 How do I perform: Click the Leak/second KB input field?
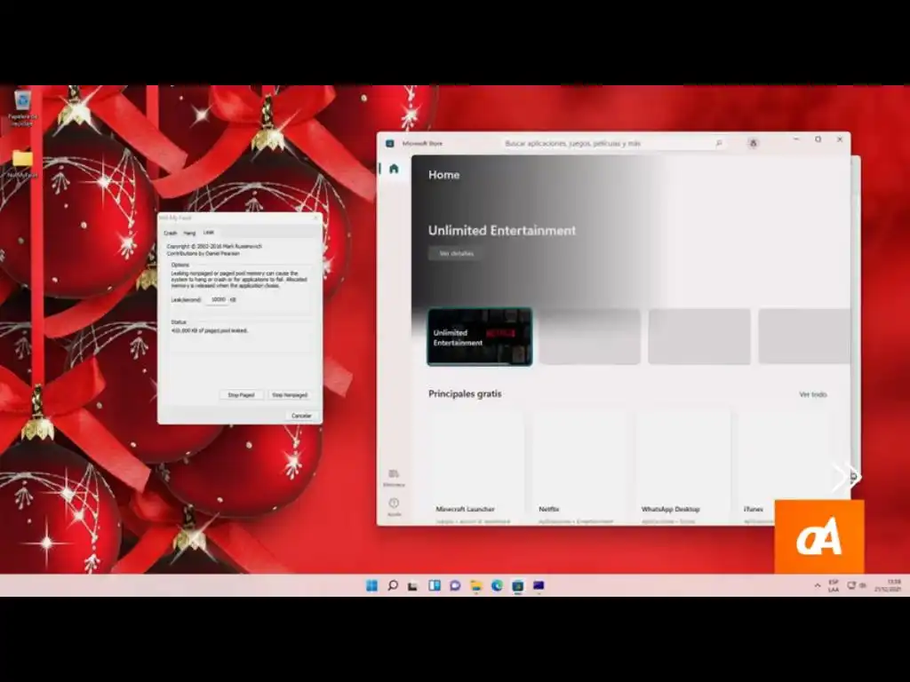[x=219, y=300]
